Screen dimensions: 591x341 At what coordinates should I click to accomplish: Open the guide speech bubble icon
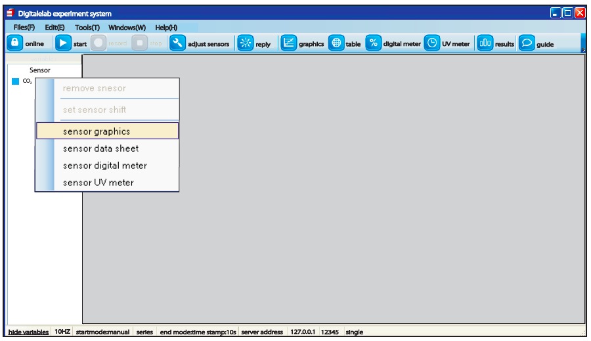526,43
